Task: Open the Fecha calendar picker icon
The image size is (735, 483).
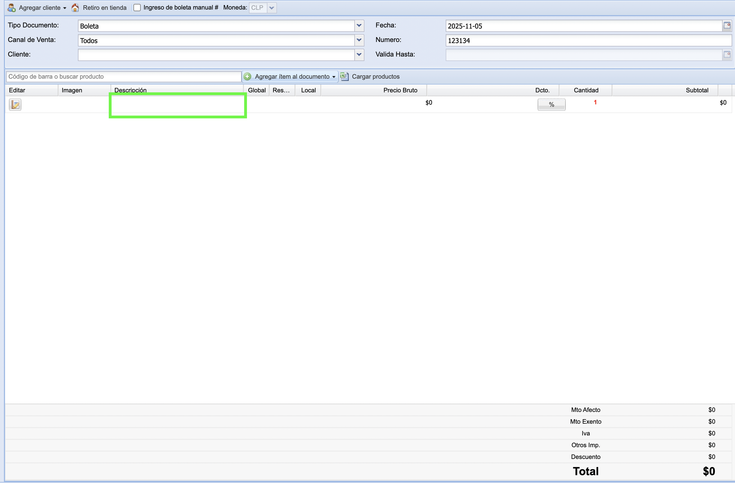Action: click(x=727, y=25)
